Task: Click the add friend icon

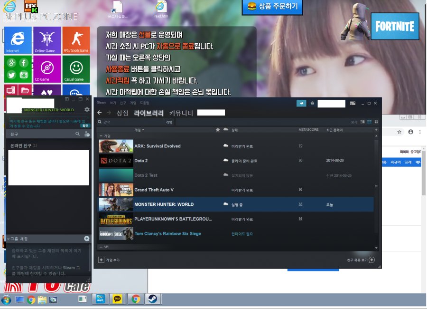Action: (86, 135)
